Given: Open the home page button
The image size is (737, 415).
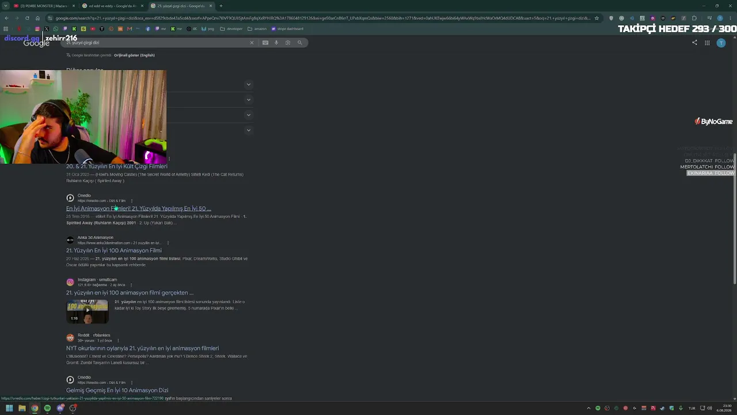Looking at the screenshot, I should pos(37,18).
